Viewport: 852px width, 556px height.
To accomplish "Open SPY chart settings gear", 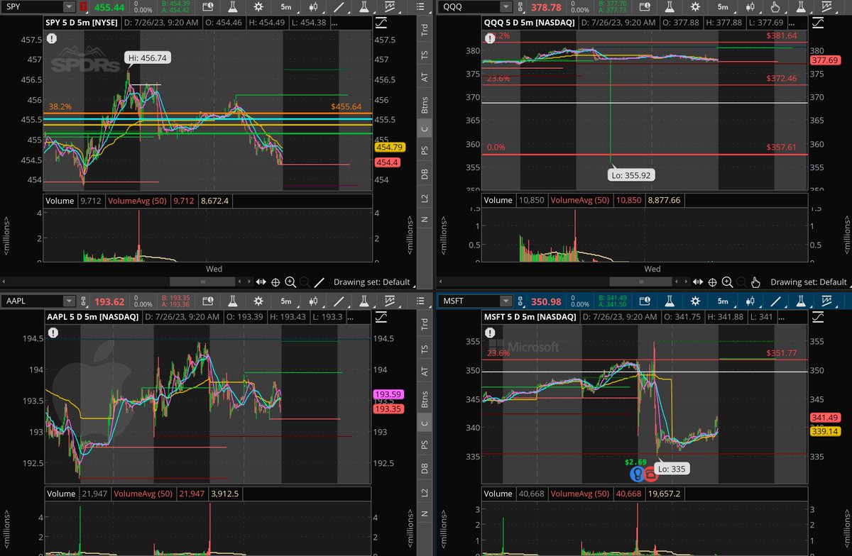I will click(258, 6).
